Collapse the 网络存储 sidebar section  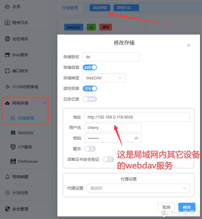point(44,103)
